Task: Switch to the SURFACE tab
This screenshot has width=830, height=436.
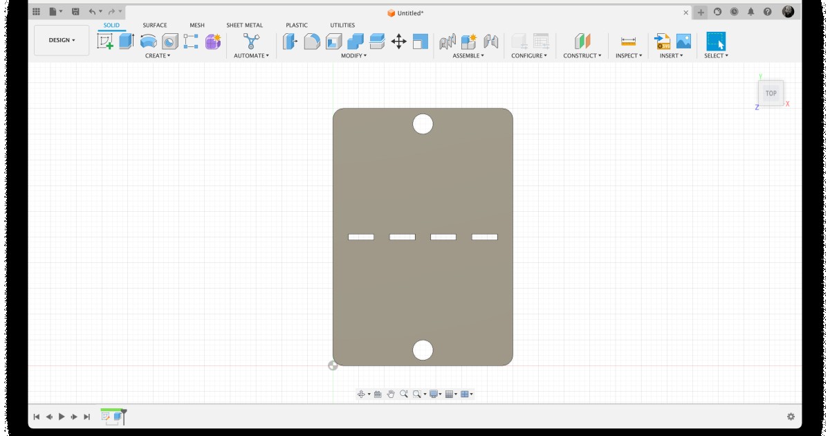Action: 154,25
